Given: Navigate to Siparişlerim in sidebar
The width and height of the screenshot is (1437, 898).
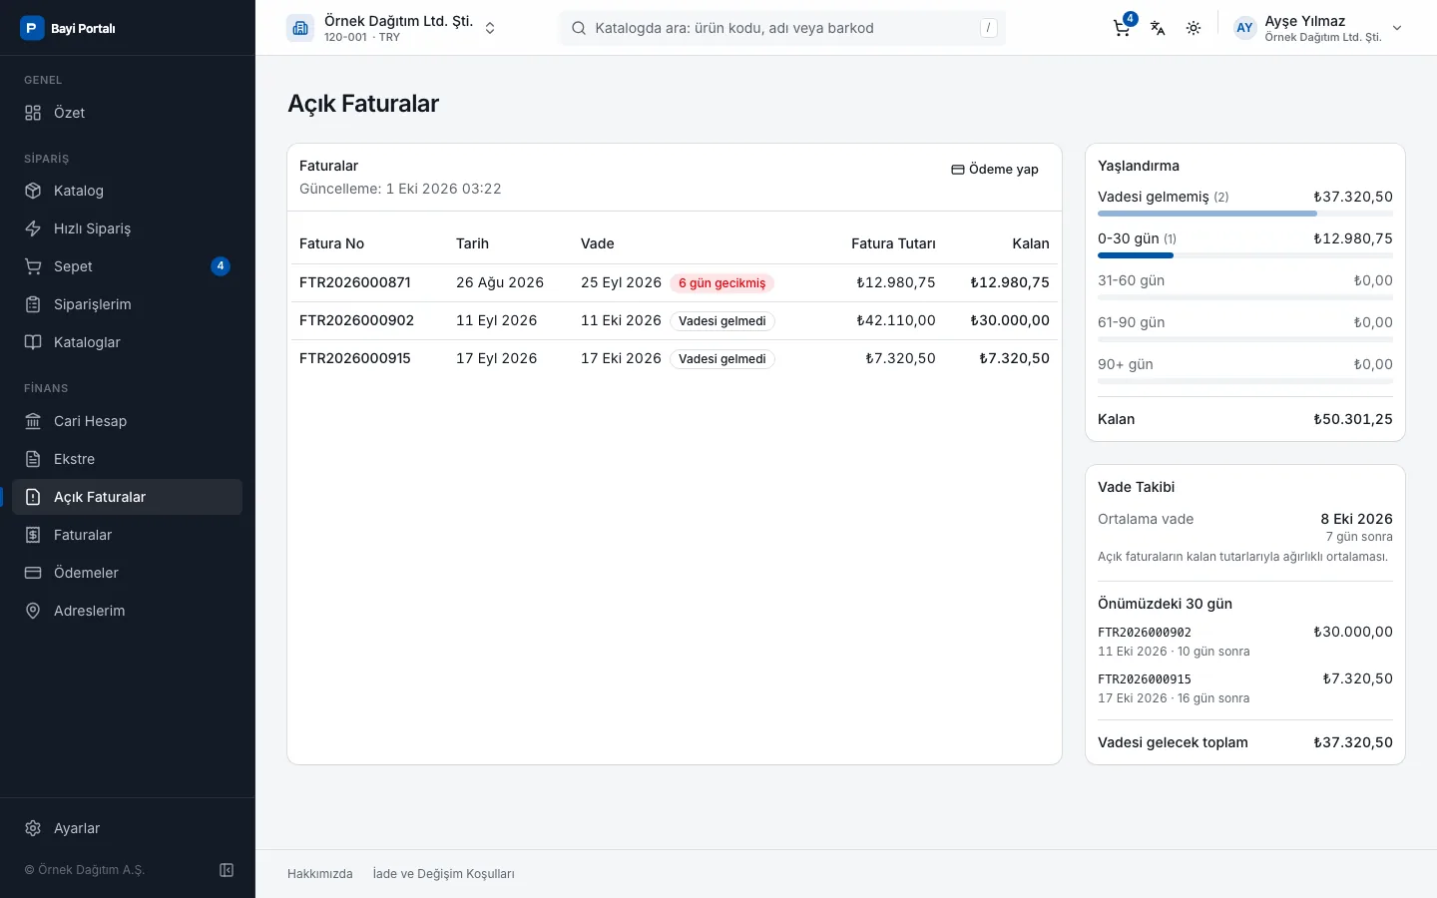Looking at the screenshot, I should (x=127, y=304).
